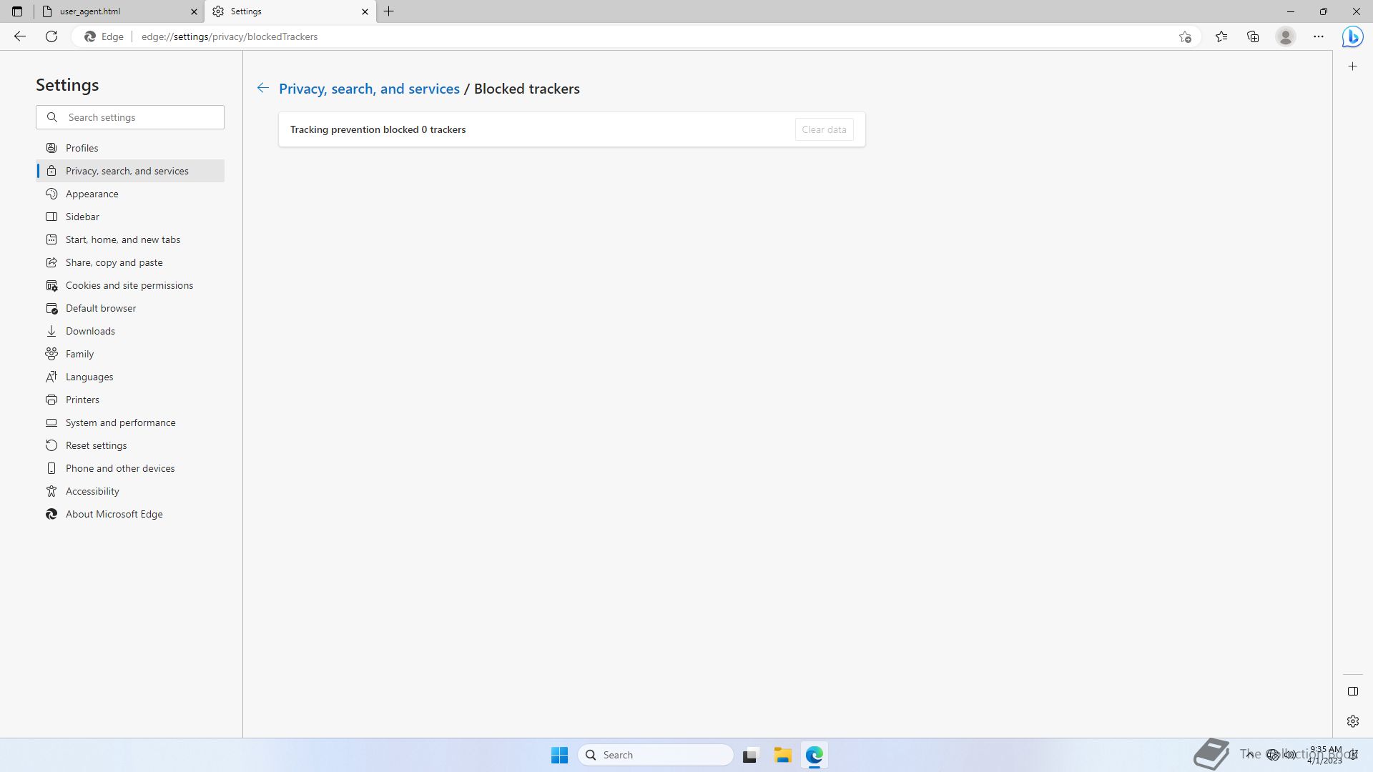
Task: Click back arrow beside Privacy breadcrumb
Action: click(263, 88)
